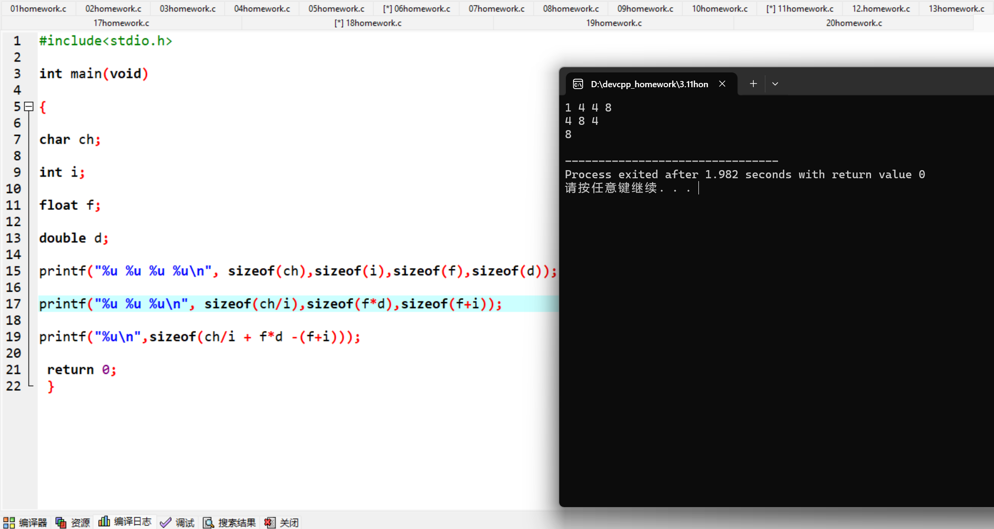Click the search results magnifier icon
The image size is (994, 529).
pyautogui.click(x=208, y=522)
